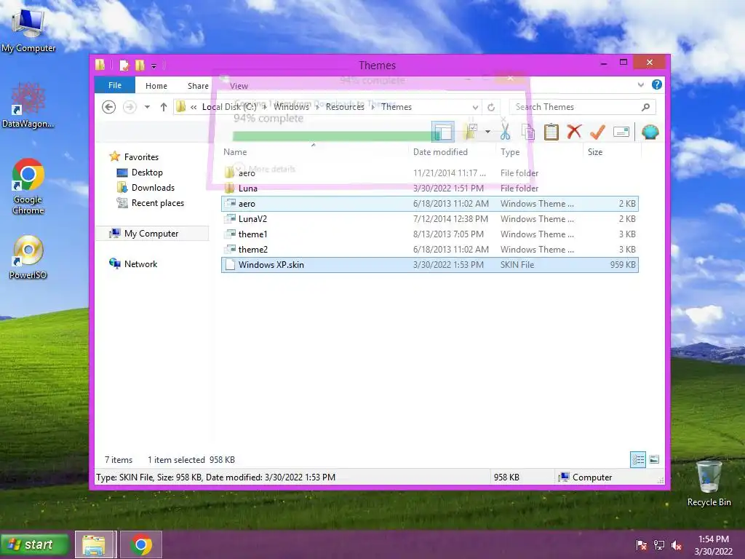Image resolution: width=745 pixels, height=559 pixels.
Task: Open Action Center flag tray icon
Action: tap(641, 545)
